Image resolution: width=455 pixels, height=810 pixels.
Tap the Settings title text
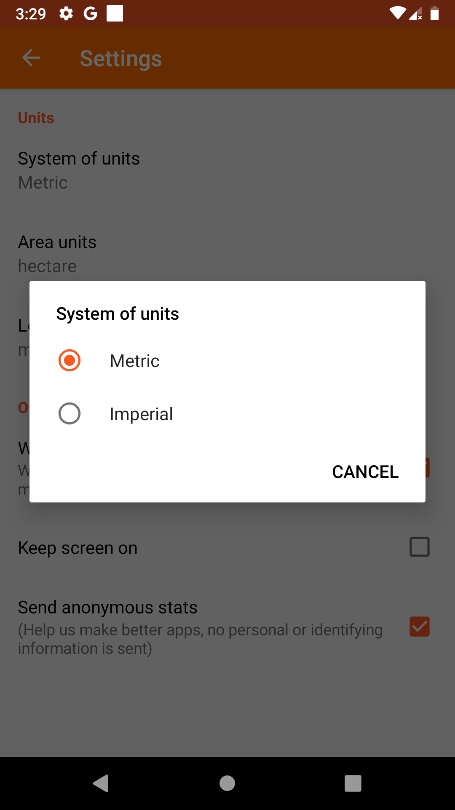pyautogui.click(x=121, y=59)
